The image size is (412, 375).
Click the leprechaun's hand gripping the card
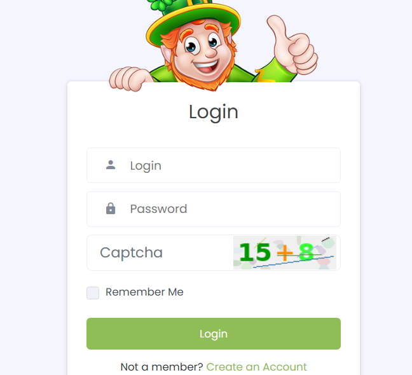130,77
